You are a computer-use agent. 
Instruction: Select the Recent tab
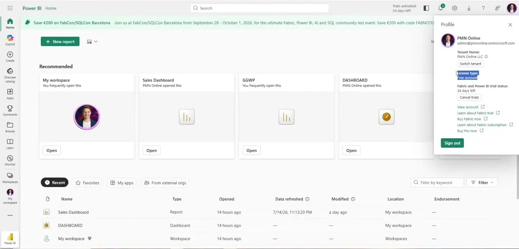coord(55,183)
